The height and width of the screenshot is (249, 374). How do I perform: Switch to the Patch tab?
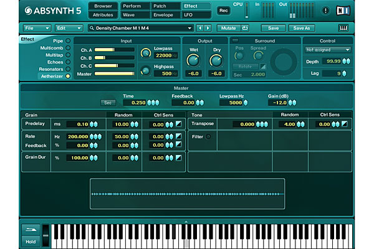click(x=166, y=6)
